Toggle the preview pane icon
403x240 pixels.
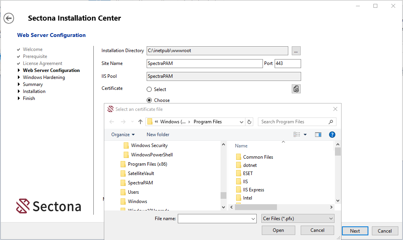(318, 135)
